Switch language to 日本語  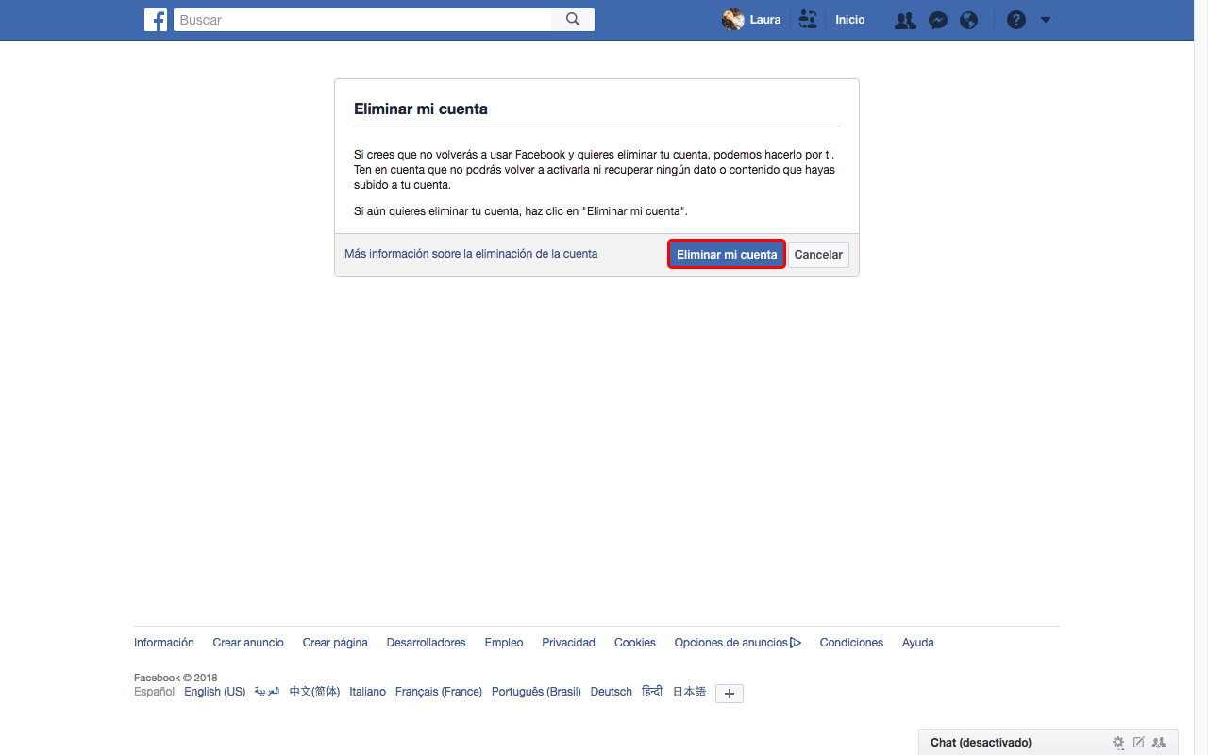click(x=689, y=692)
